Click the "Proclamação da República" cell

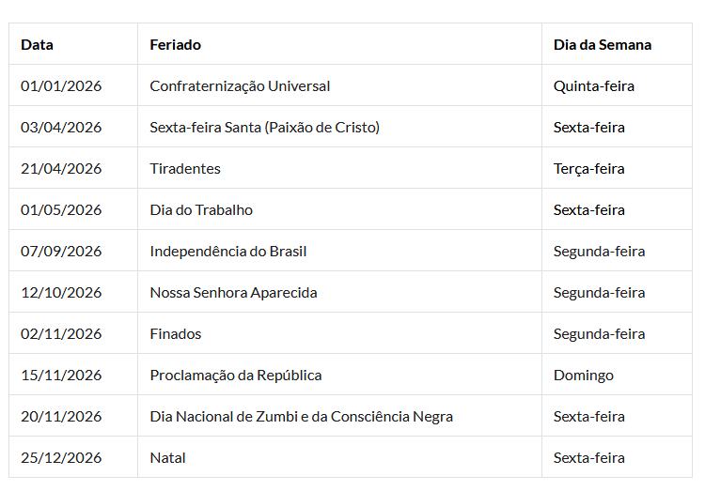[x=236, y=376]
